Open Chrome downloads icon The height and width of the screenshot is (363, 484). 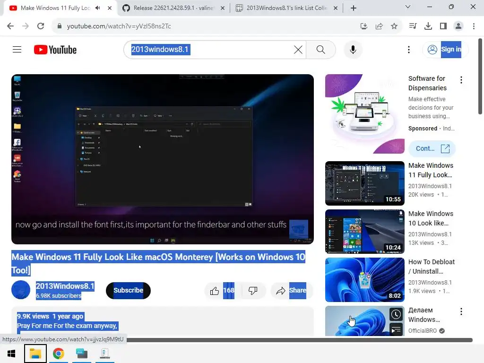click(428, 26)
